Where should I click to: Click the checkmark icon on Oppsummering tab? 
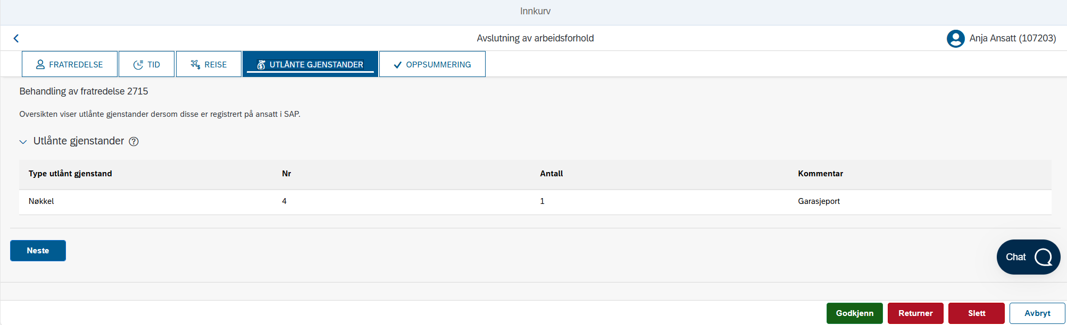[397, 65]
